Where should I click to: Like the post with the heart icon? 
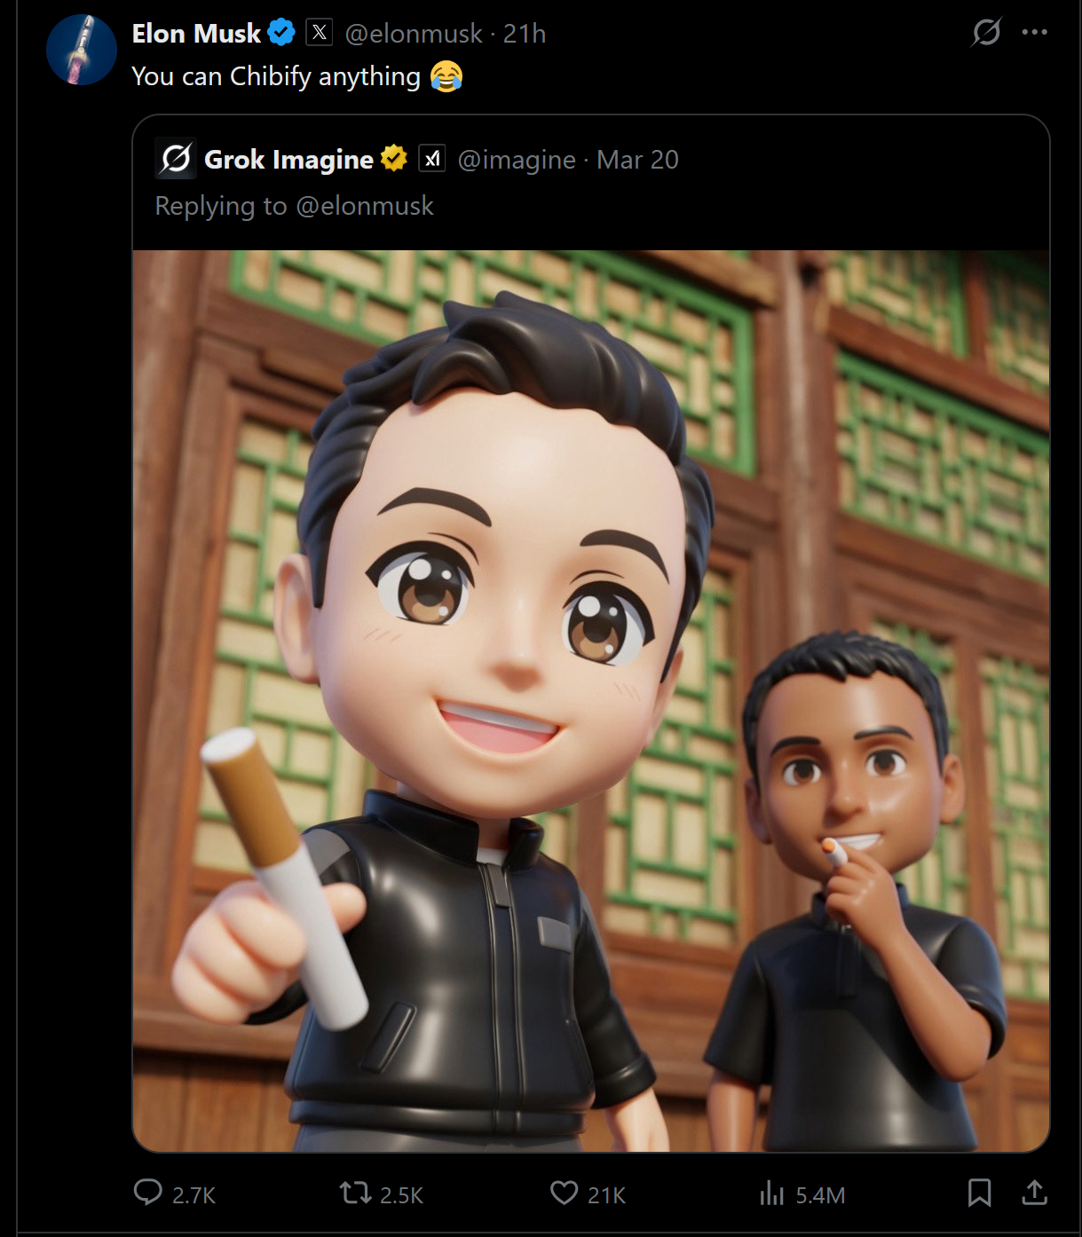coord(564,1192)
